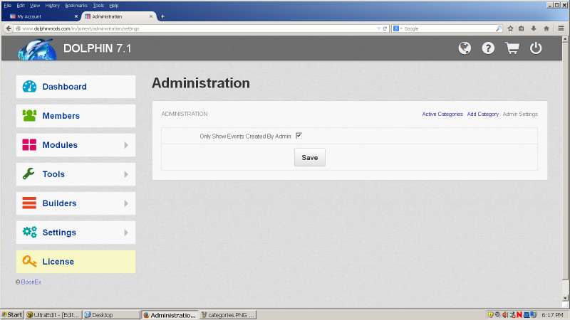
Task: Click the green Members people icon
Action: click(x=29, y=116)
